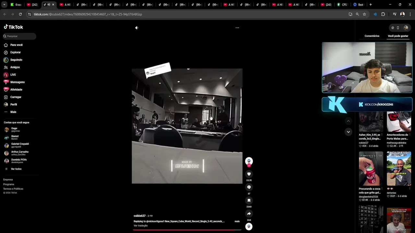The image size is (415, 233).
Task: Open Chrome extensions puzzle icon
Action: [383, 14]
